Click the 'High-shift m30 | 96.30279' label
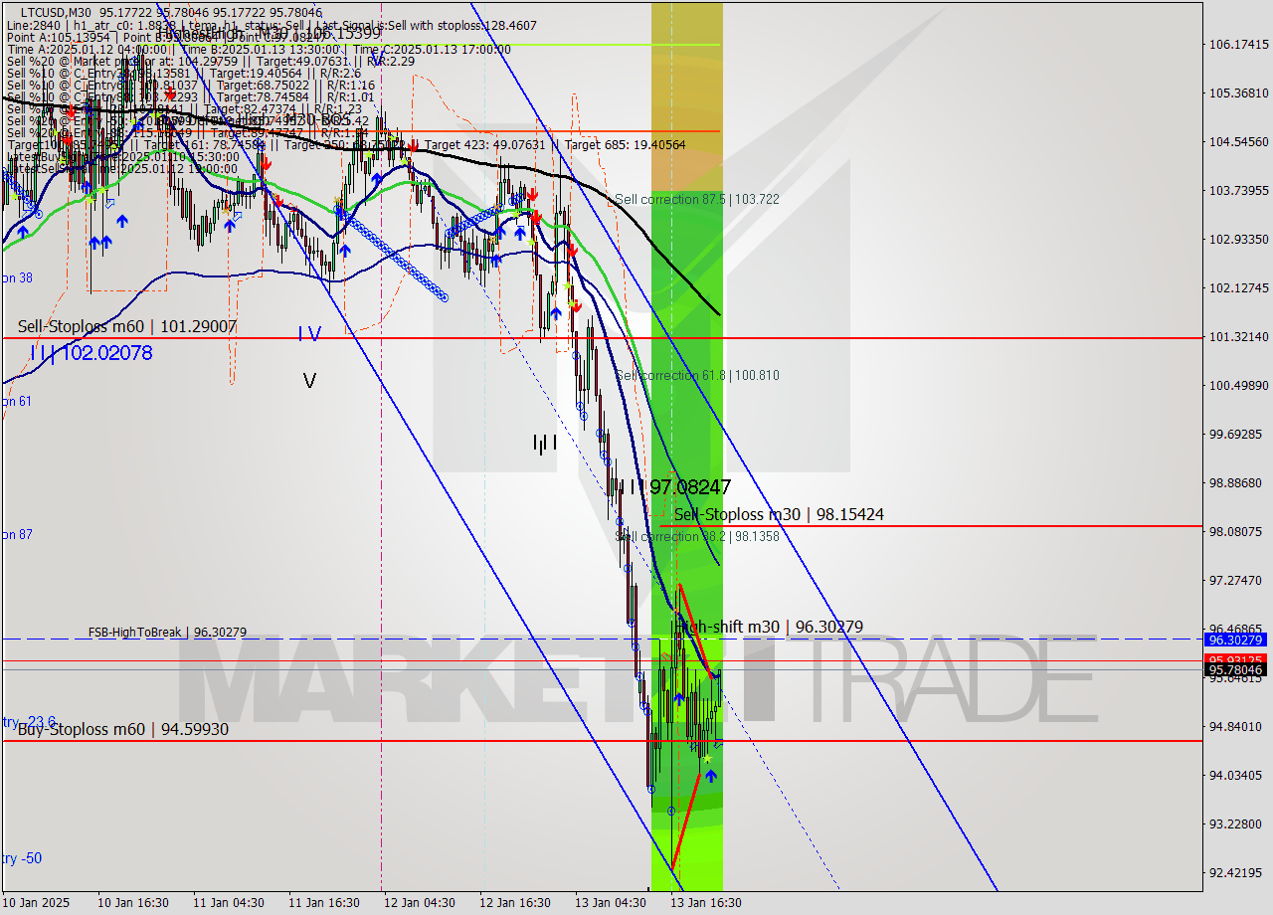 769,627
